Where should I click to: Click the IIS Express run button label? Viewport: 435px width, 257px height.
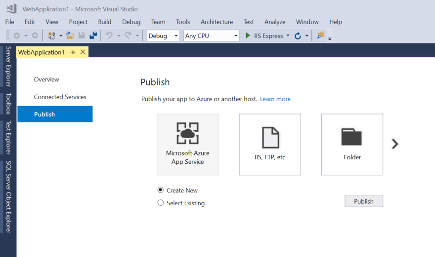point(268,36)
